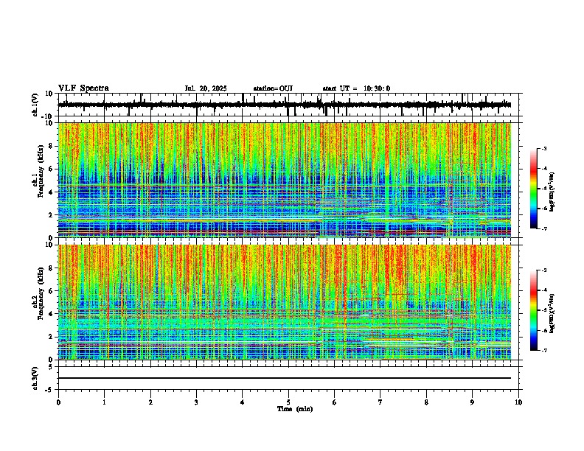Click the ch.1 waveform amplitude panel
This screenshot has width=584, height=451.
point(288,105)
